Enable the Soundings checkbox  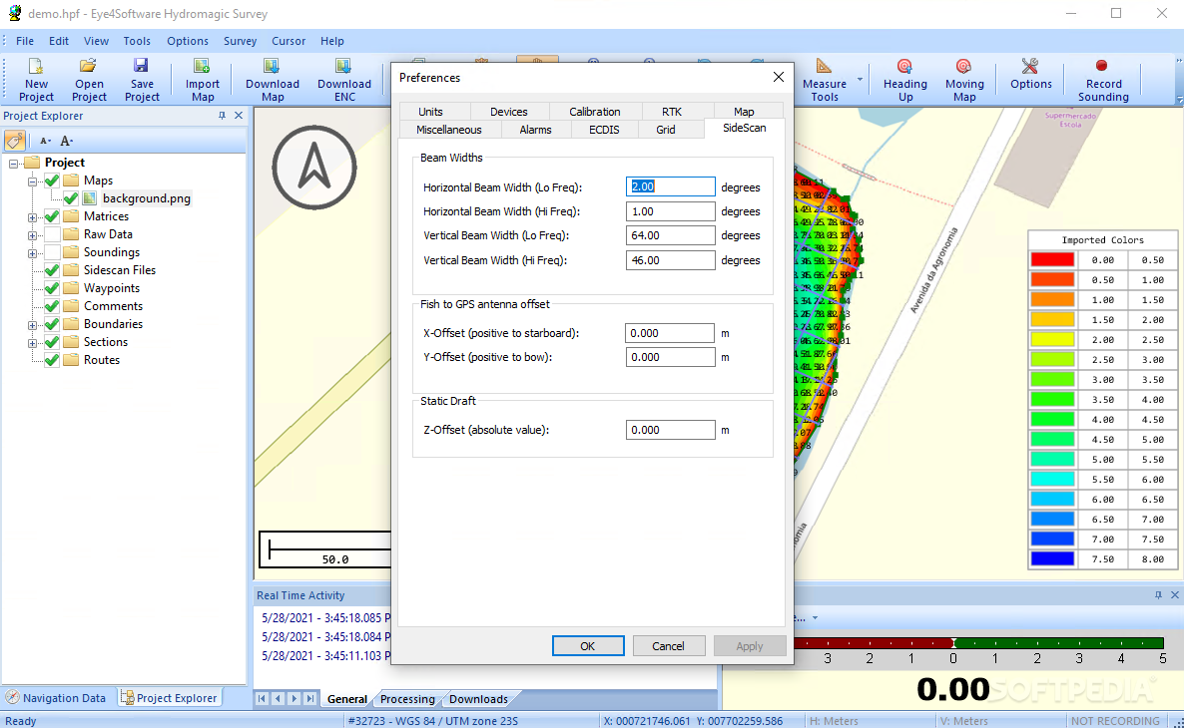pyautogui.click(x=52, y=252)
